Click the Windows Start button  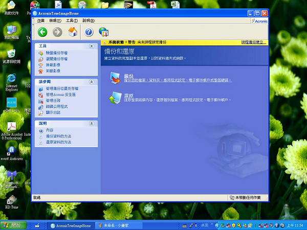(x=13, y=225)
